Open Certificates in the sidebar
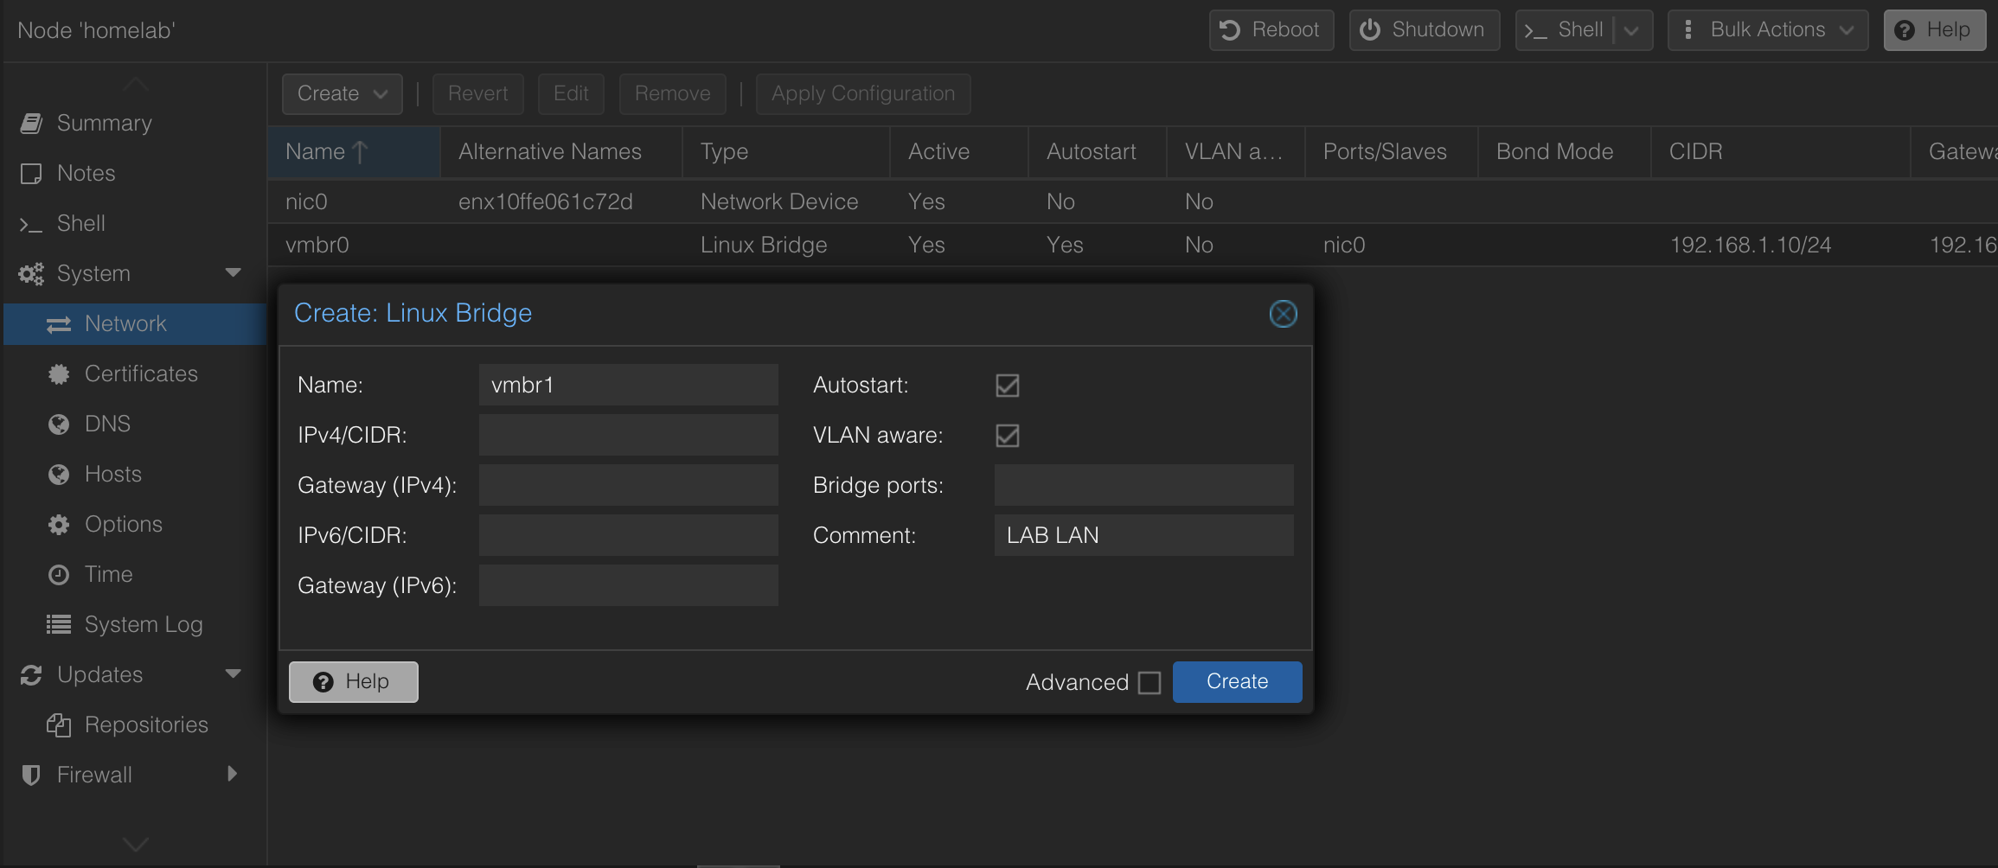The width and height of the screenshot is (1998, 868). (x=134, y=373)
